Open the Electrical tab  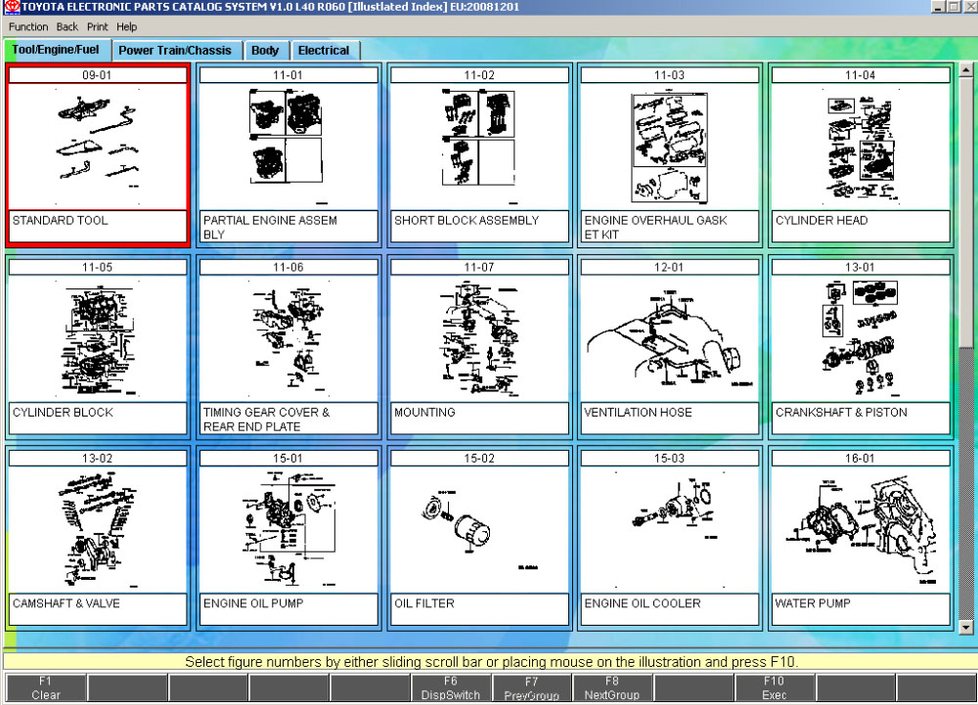tap(324, 51)
